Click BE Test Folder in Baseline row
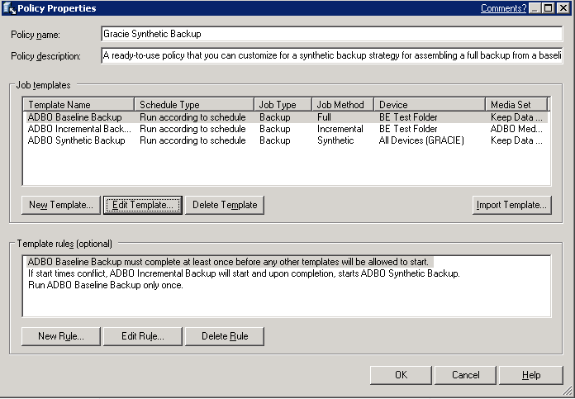The image size is (575, 399). click(408, 117)
